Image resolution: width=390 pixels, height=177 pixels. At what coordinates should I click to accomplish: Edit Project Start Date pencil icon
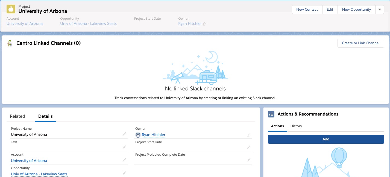coord(249,147)
